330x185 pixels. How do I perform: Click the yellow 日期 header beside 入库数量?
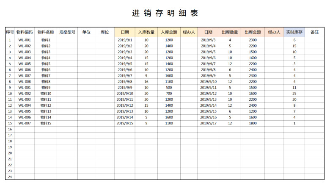coord(125,32)
